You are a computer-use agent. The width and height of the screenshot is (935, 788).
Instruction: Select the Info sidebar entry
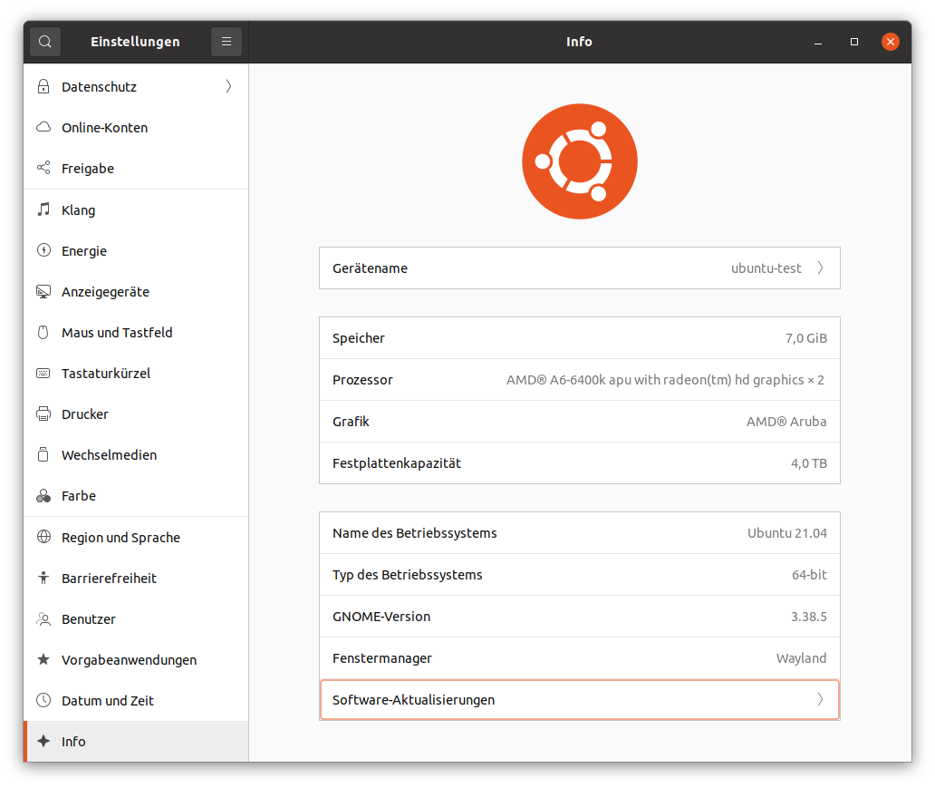click(136, 741)
